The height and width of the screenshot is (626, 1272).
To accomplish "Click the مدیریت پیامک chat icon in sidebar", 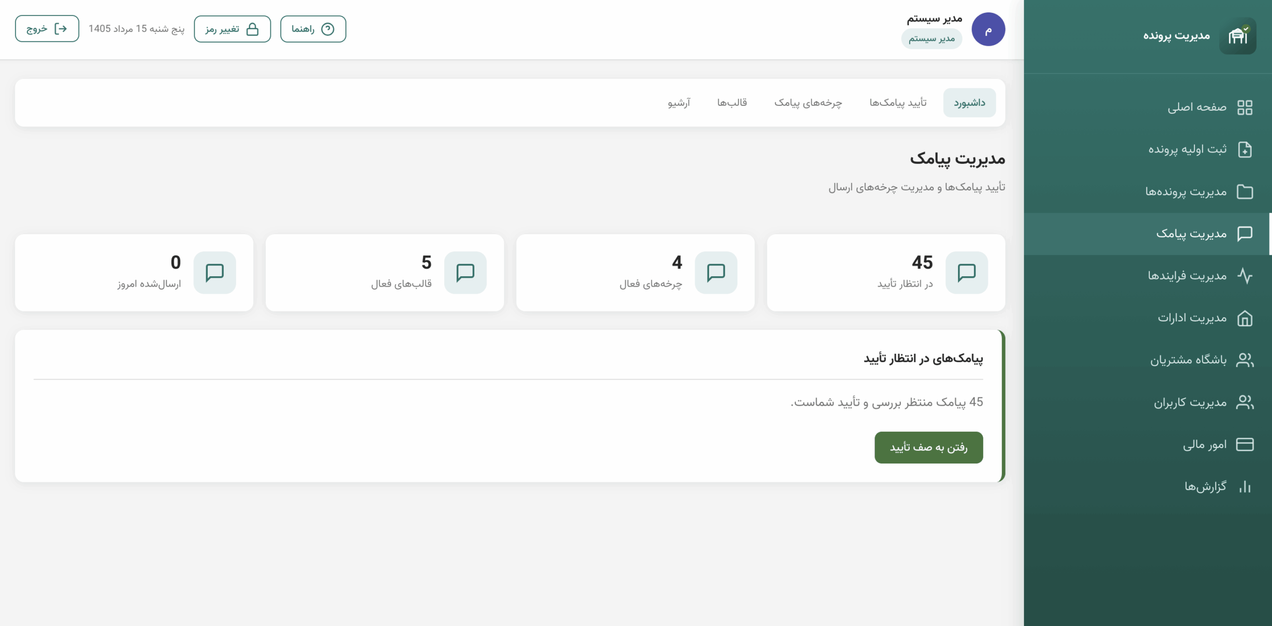I will point(1245,234).
